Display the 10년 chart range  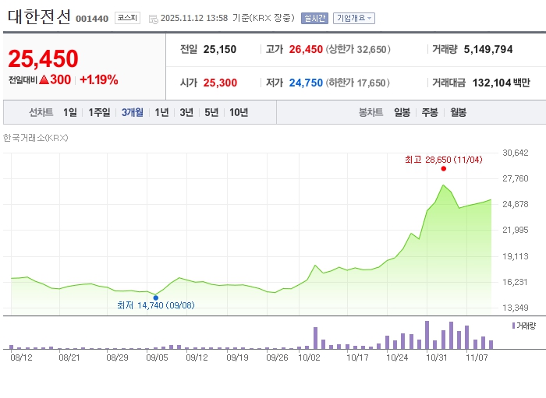point(239,113)
